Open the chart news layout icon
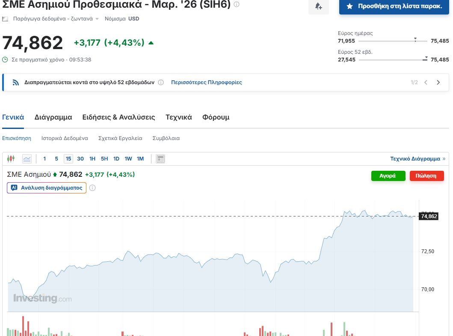 [x=160, y=159]
